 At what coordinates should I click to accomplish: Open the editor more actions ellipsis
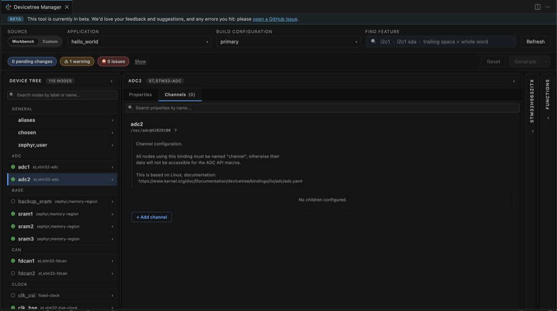pyautogui.click(x=548, y=7)
